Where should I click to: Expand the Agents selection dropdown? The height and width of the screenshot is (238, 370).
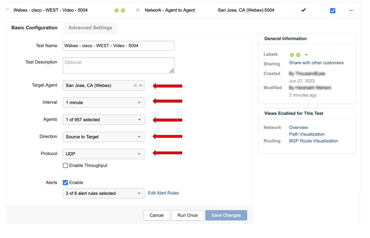click(103, 120)
